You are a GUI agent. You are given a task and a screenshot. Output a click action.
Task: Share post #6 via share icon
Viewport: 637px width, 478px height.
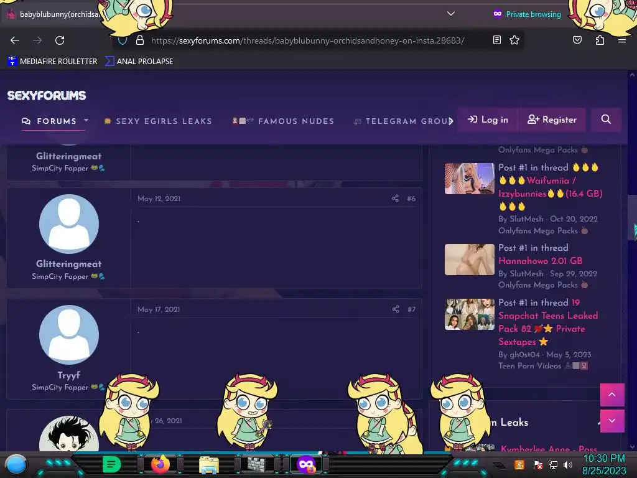(x=395, y=199)
